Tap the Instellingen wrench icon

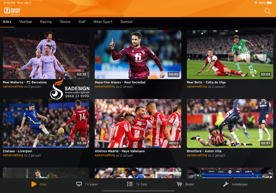coord(226,184)
